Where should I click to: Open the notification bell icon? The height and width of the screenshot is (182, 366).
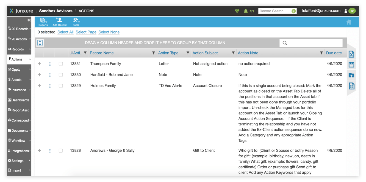click(x=246, y=11)
